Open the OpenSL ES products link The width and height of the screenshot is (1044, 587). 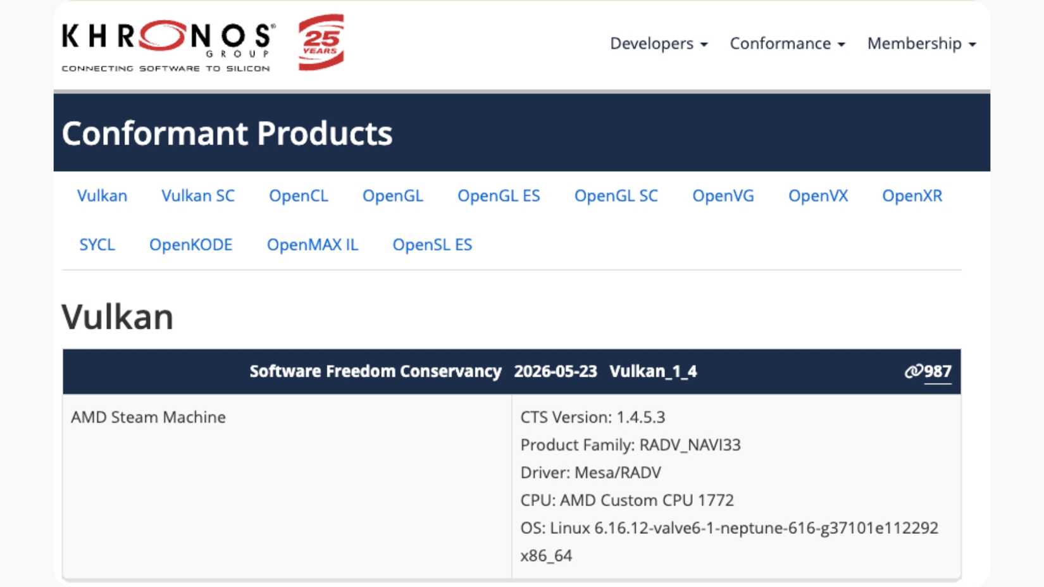(x=432, y=245)
